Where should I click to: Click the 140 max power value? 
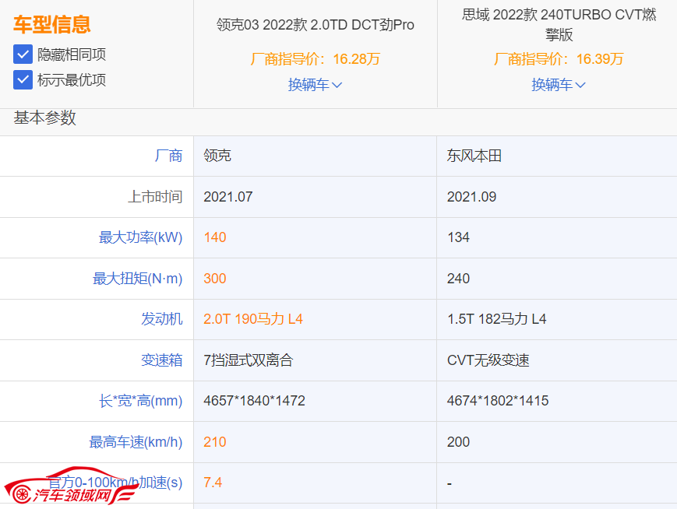[215, 237]
